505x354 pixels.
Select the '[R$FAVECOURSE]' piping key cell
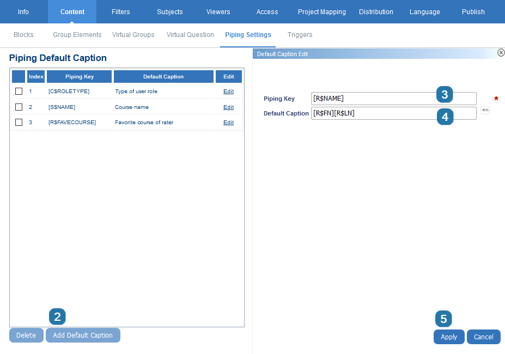(72, 123)
